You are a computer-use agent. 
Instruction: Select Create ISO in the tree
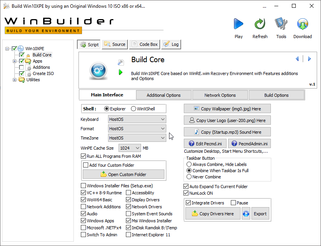[x=43, y=73]
